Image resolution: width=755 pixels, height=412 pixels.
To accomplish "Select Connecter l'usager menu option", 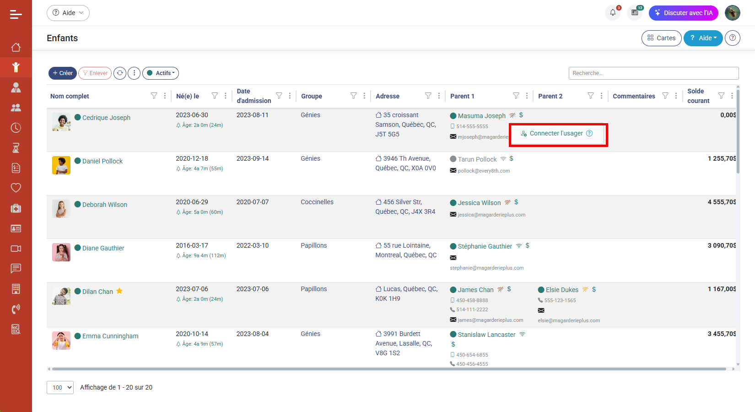I will [556, 134].
